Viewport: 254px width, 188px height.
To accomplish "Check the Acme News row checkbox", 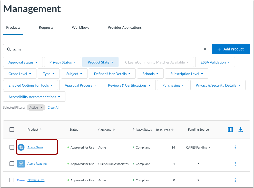I will tap(12, 147).
